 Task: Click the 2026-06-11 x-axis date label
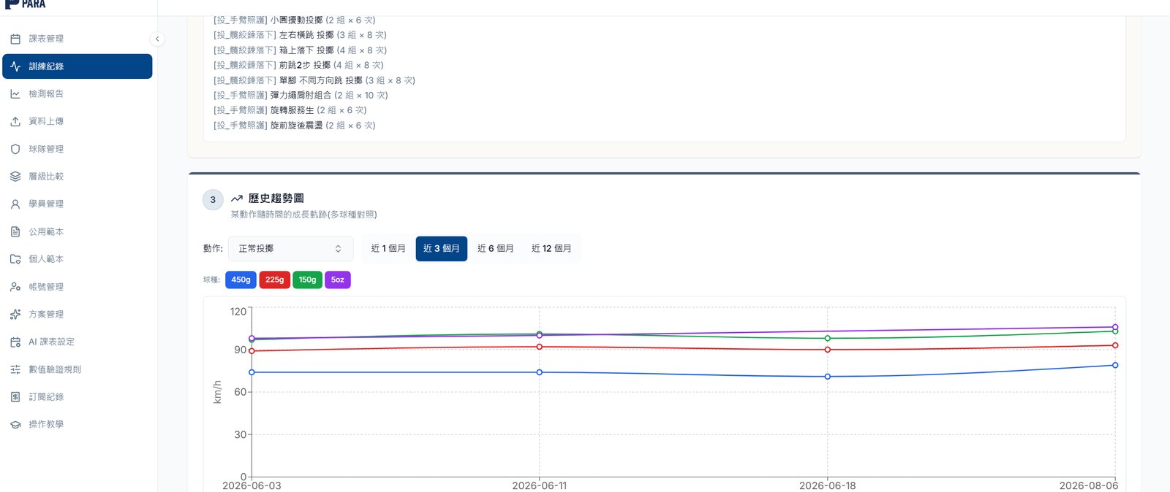(x=540, y=485)
